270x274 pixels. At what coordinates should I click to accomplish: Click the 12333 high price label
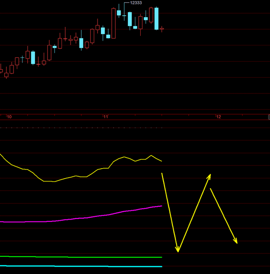[136, 3]
